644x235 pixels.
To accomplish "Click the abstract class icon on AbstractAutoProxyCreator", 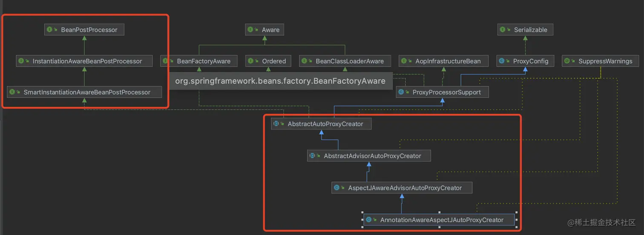I will coord(276,124).
